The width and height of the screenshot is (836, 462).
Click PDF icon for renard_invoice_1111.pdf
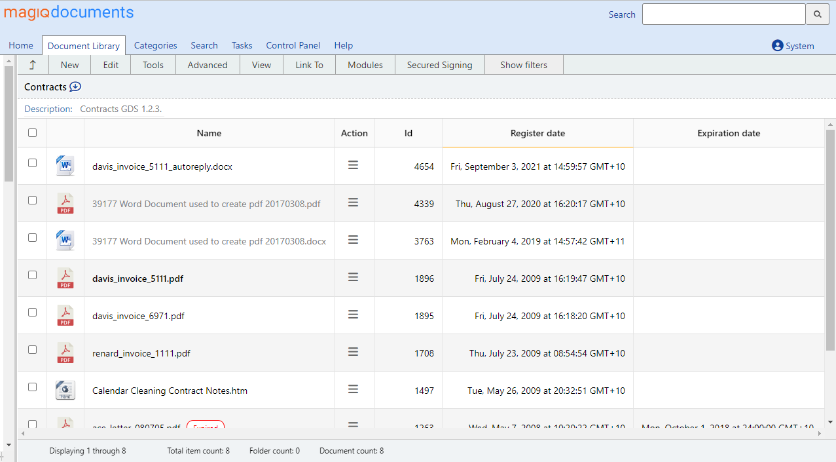click(65, 353)
